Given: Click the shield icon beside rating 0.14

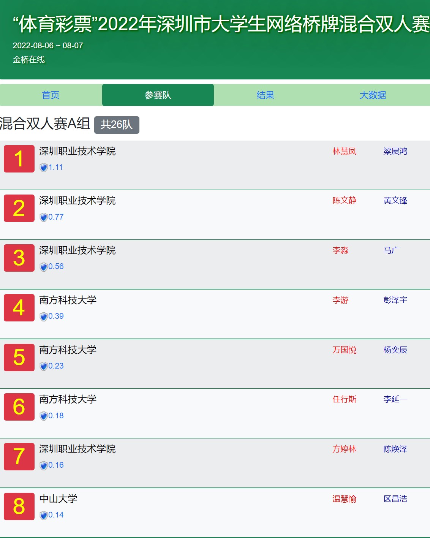Looking at the screenshot, I should tap(44, 515).
